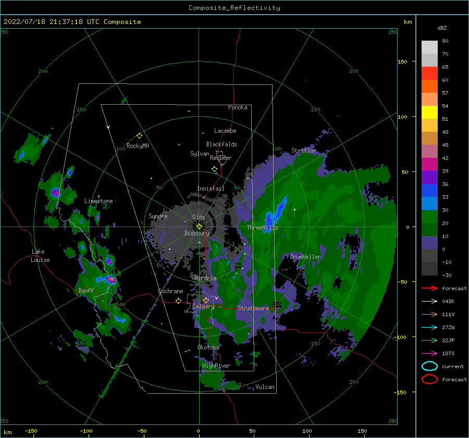Select the 80 dBZ light gray swatch
This screenshot has height=438, width=469.
pos(429,47)
